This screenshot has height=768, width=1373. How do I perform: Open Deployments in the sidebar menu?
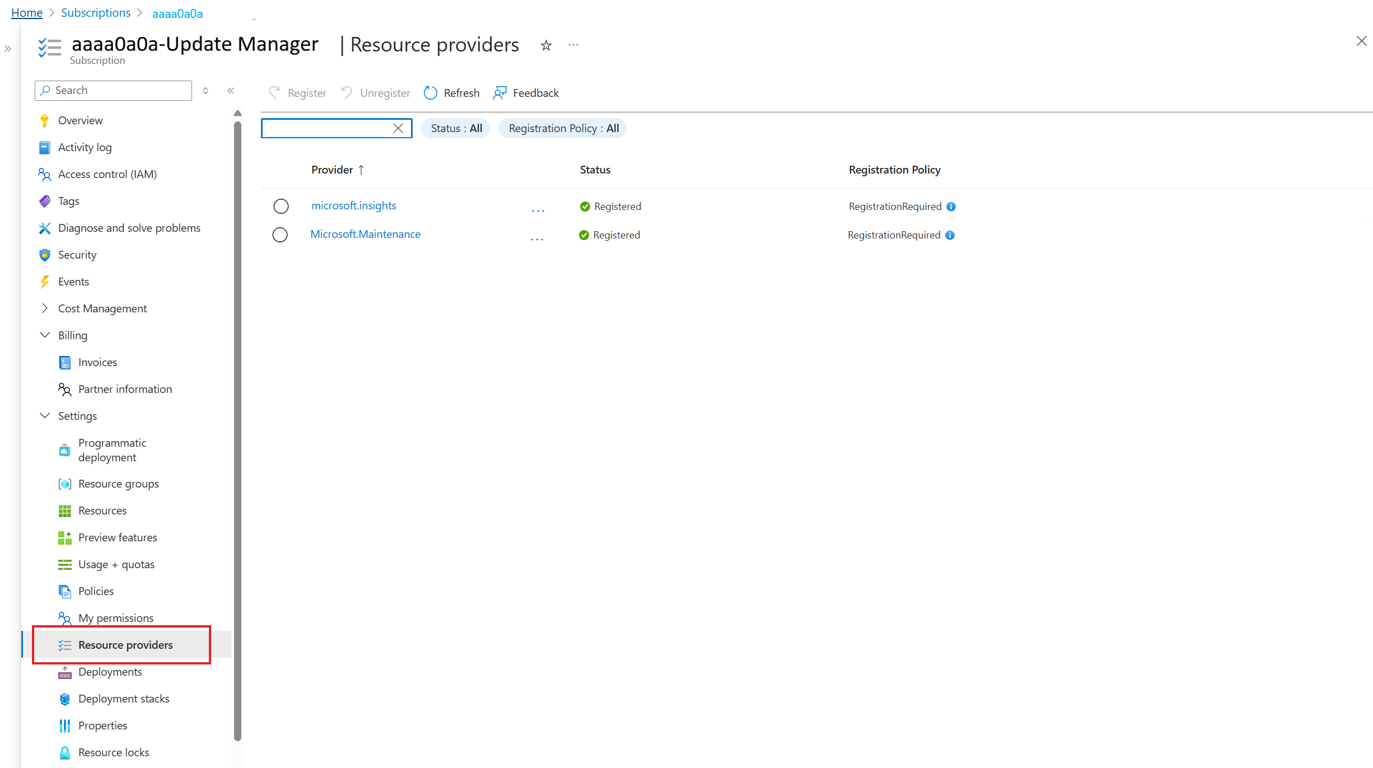(x=110, y=672)
